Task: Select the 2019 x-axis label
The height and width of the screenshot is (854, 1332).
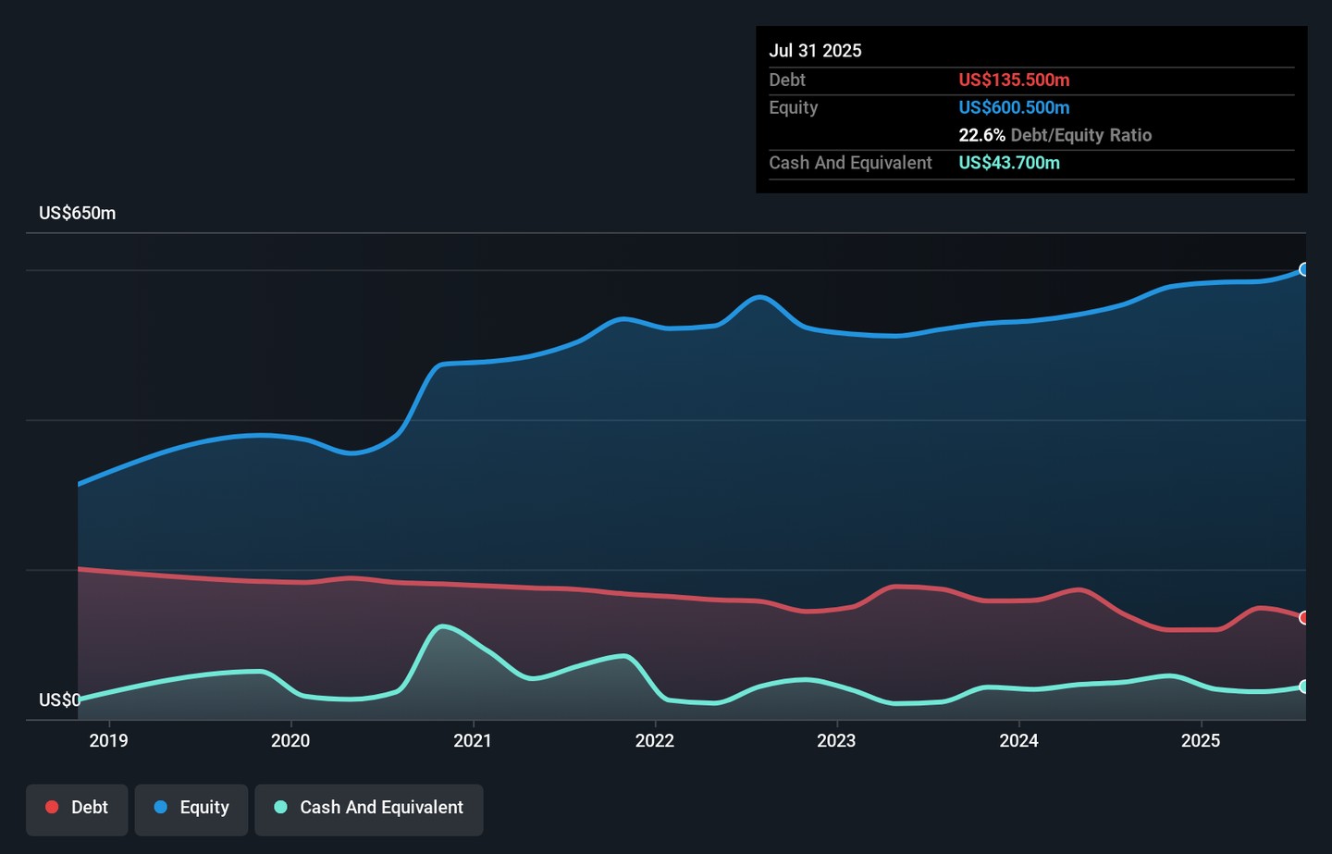Action: [108, 740]
